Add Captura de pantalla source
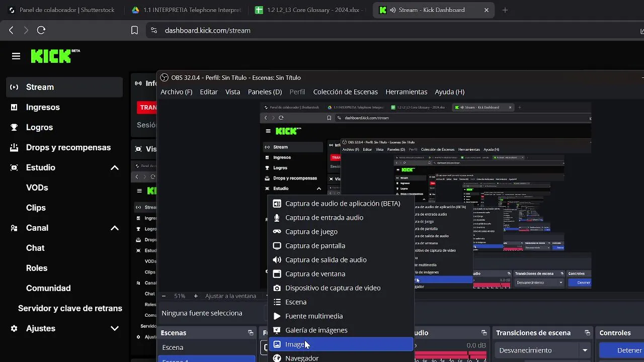This screenshot has width=644, height=362. coord(341,246)
